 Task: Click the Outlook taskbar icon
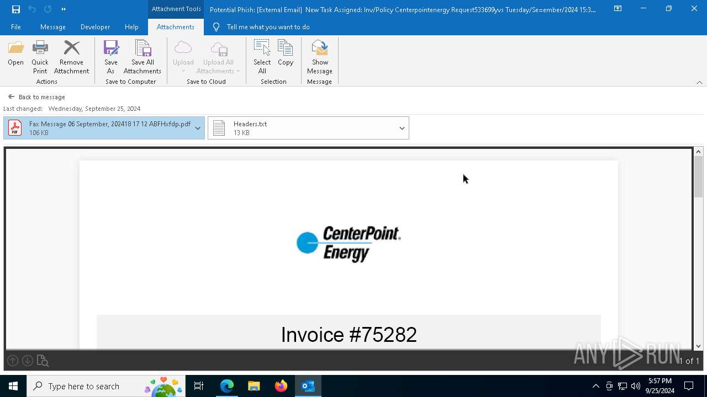click(x=308, y=386)
